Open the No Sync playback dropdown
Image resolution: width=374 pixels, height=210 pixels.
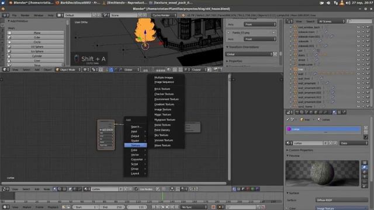tap(193, 207)
